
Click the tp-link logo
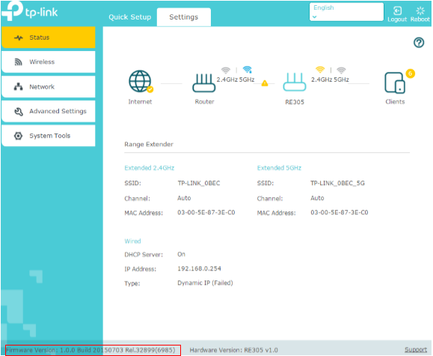30,11
